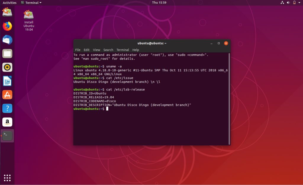Click the 'uname -a' command text
Screen dimensions: 303x185
pyautogui.click(x=114, y=66)
